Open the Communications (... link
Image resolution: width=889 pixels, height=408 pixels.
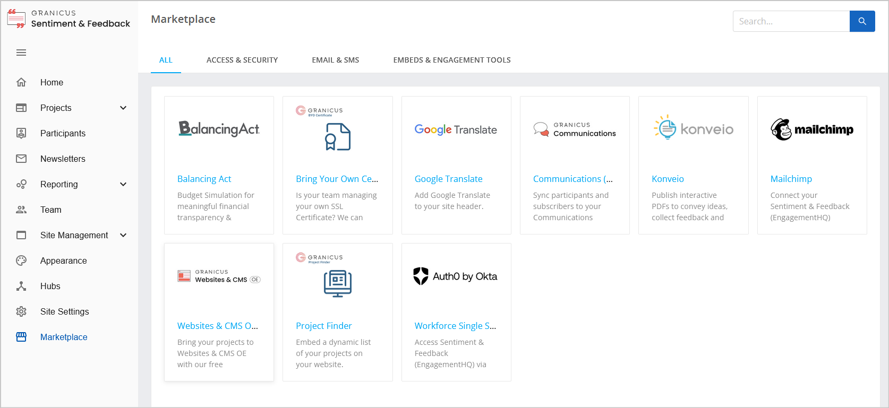click(x=573, y=179)
